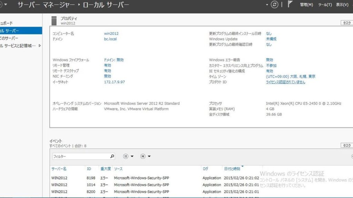
Task: Select Local Server in the sidebar
Action: coord(21,31)
